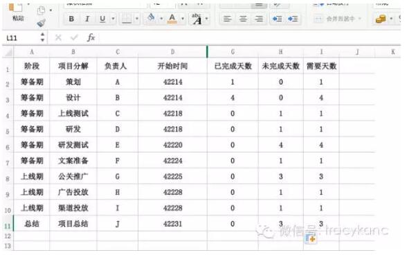This screenshot has width=407, height=255.
Task: Toggle Italic formatting button
Action: pyautogui.click(x=87, y=19)
